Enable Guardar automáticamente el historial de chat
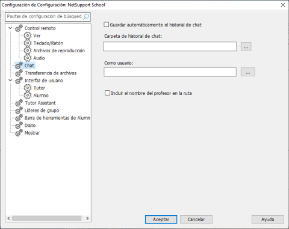 point(107,25)
